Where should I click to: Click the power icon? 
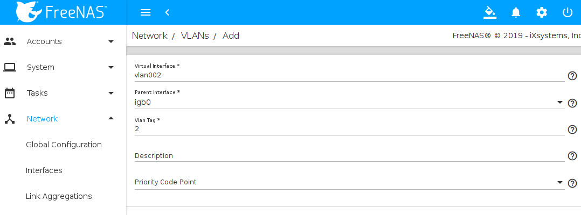[x=567, y=12]
